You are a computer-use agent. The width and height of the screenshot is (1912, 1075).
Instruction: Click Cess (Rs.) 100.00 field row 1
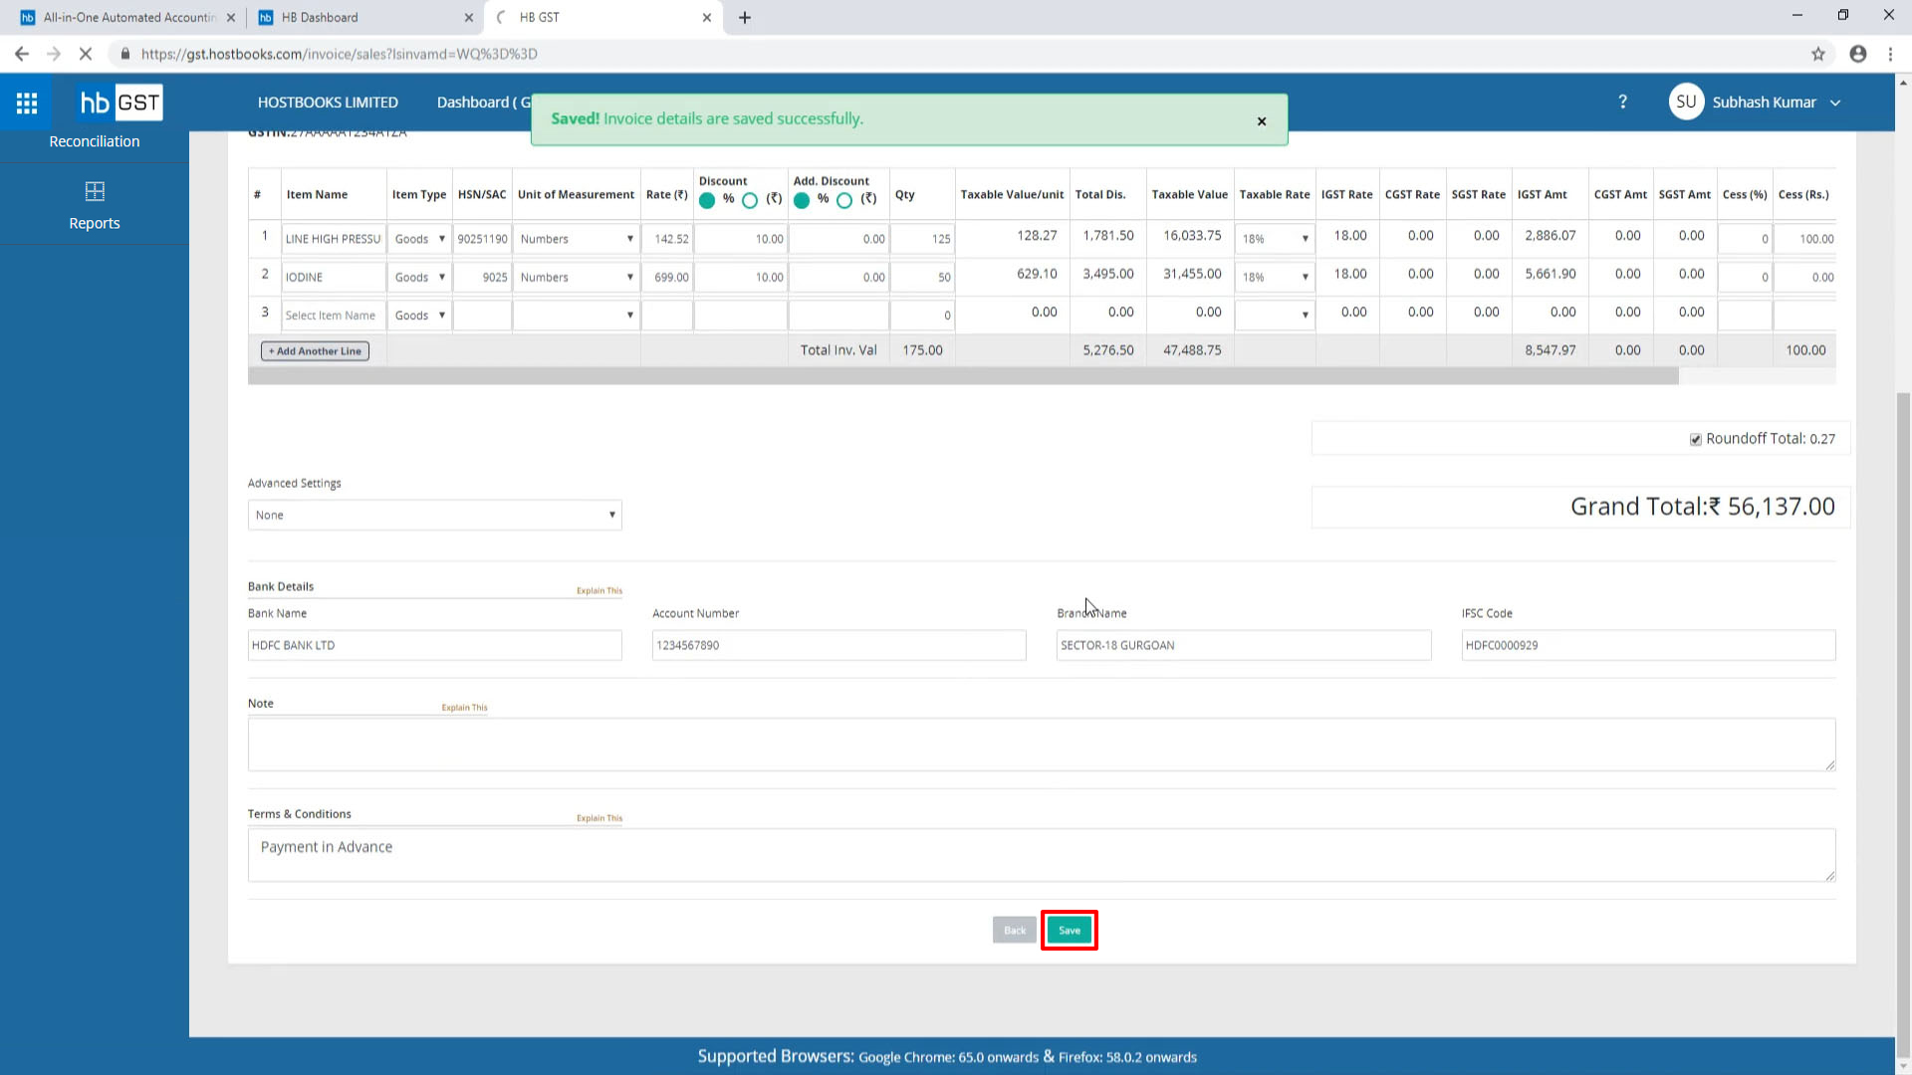(1804, 239)
